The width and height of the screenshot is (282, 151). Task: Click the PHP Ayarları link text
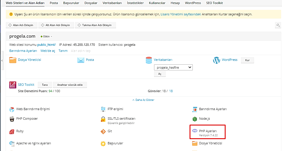coord(208,131)
